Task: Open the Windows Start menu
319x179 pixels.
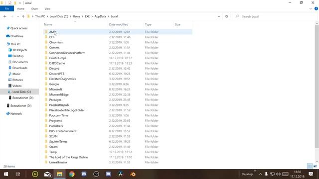Action: [6, 174]
